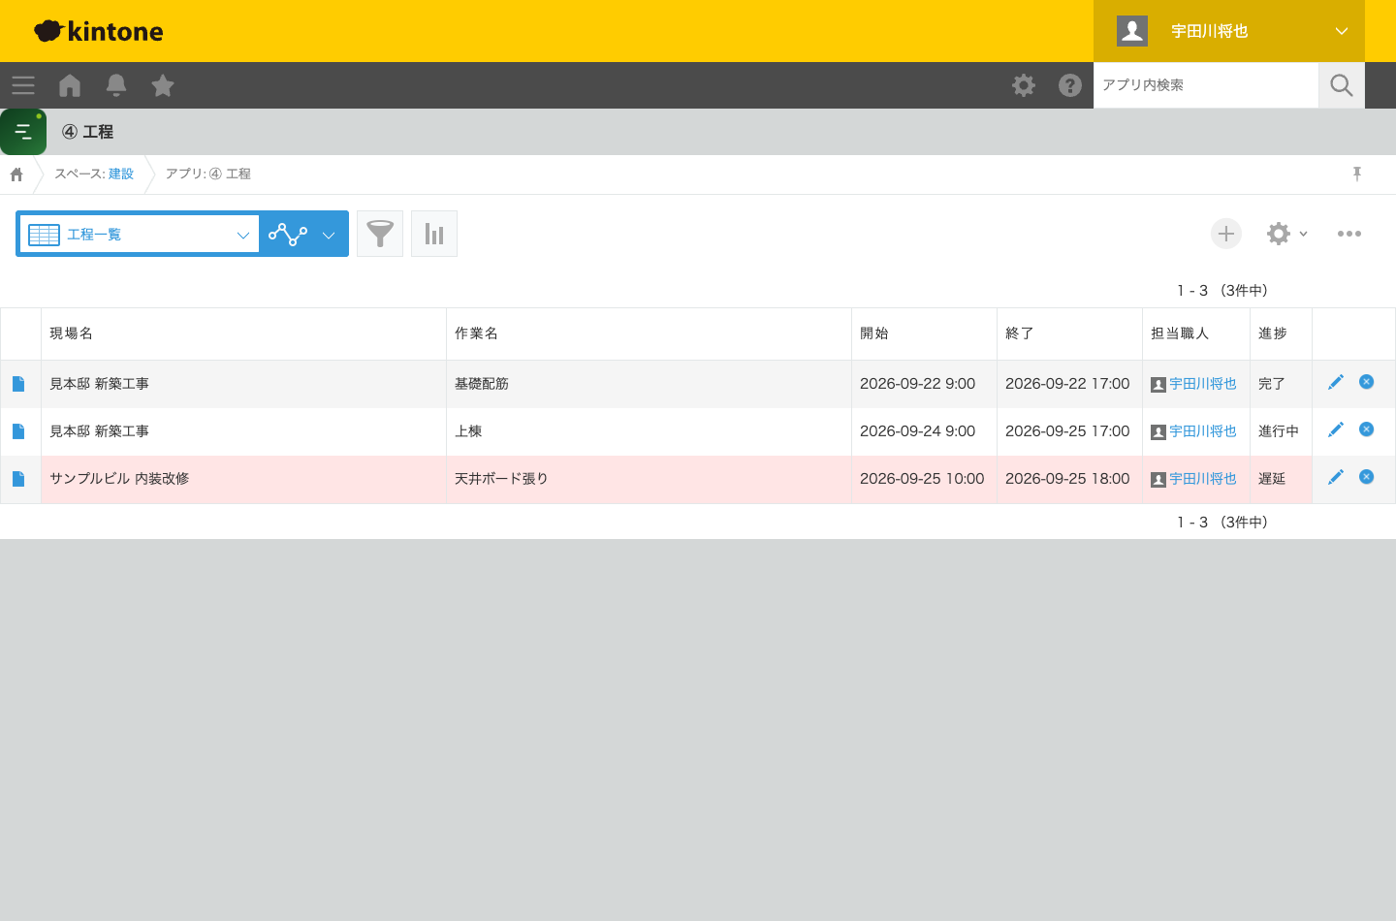This screenshot has height=921, width=1396.
Task: Edit the 基礎配筋 record
Action: [1336, 382]
